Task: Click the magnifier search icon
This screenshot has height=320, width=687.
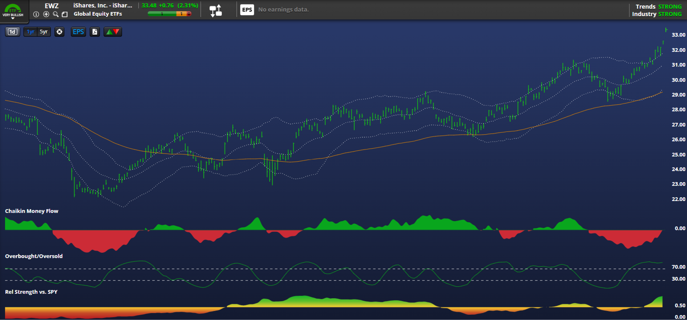Action: pos(55,14)
